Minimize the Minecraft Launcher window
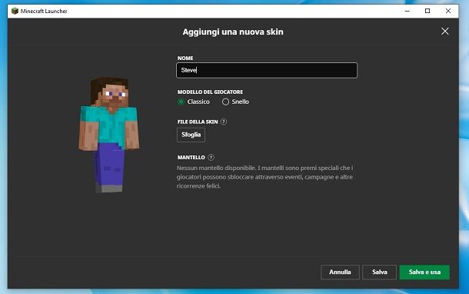This screenshot has height=294, width=469. tap(407, 11)
